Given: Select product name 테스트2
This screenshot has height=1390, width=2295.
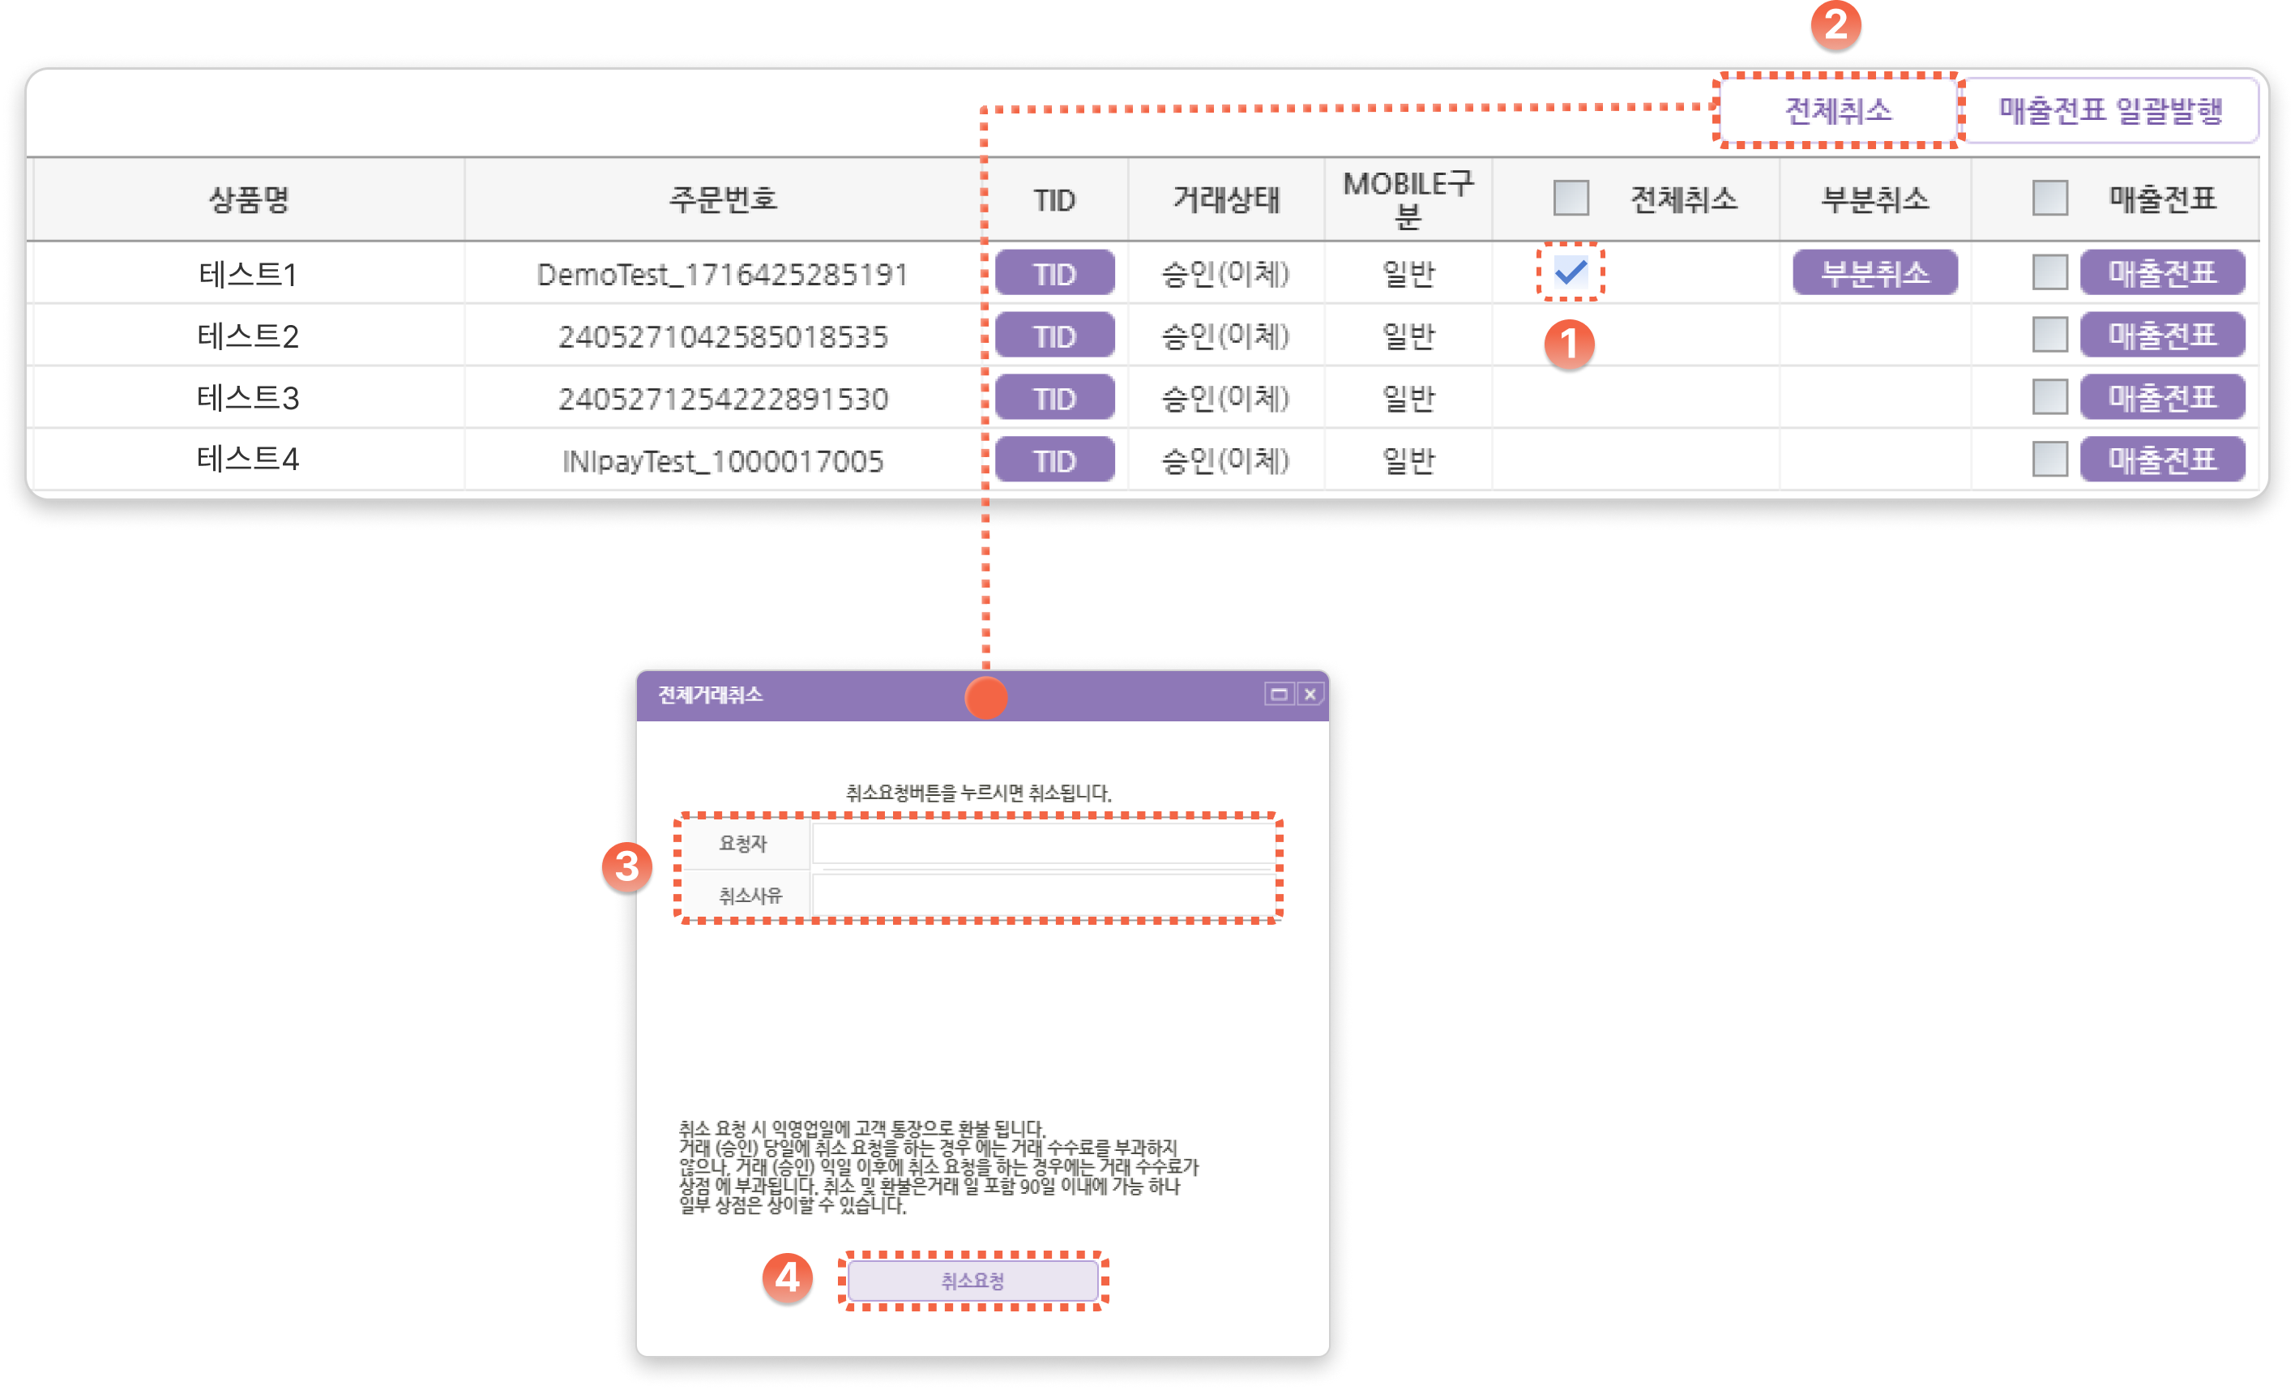Looking at the screenshot, I should pos(248,336).
